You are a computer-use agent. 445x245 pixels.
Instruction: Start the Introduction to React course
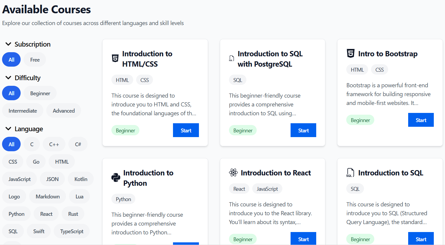click(x=303, y=239)
